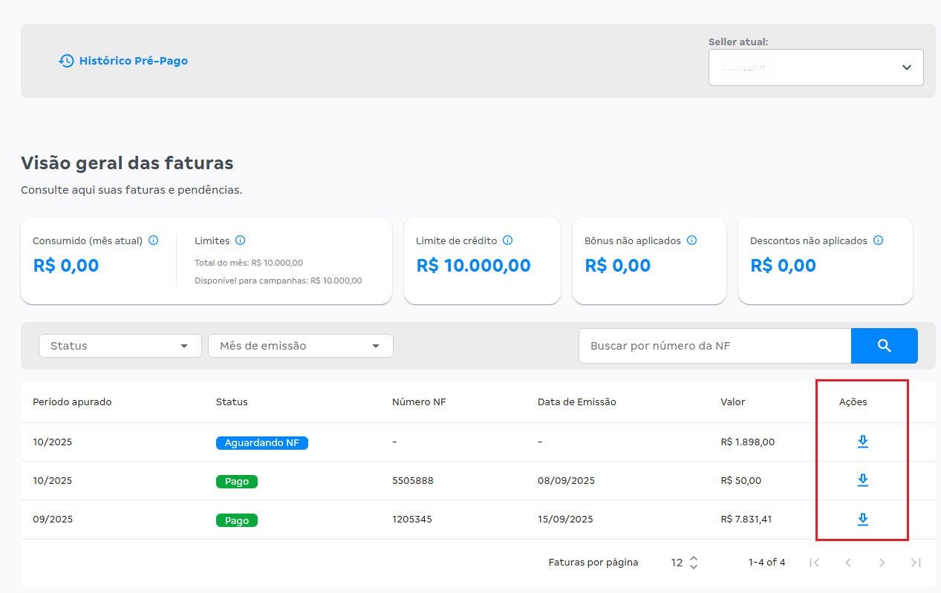Open info for Descontos não aplicados
The image size is (941, 593).
tap(879, 240)
